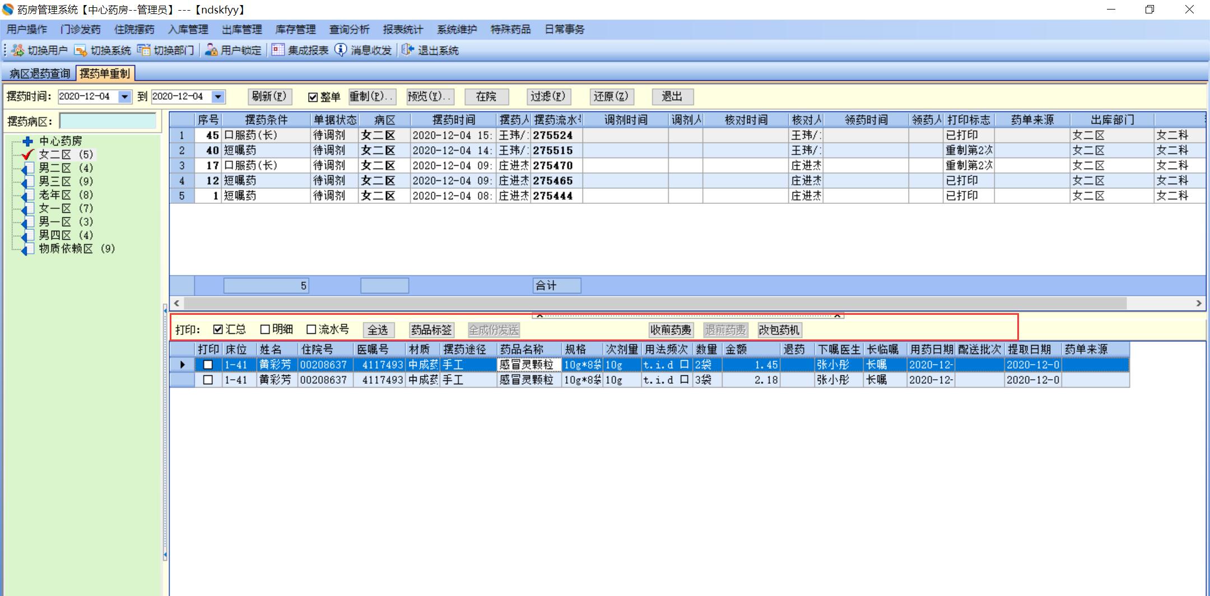Image resolution: width=1210 pixels, height=596 pixels.
Task: Open the 报表统计 menu
Action: (x=403, y=30)
